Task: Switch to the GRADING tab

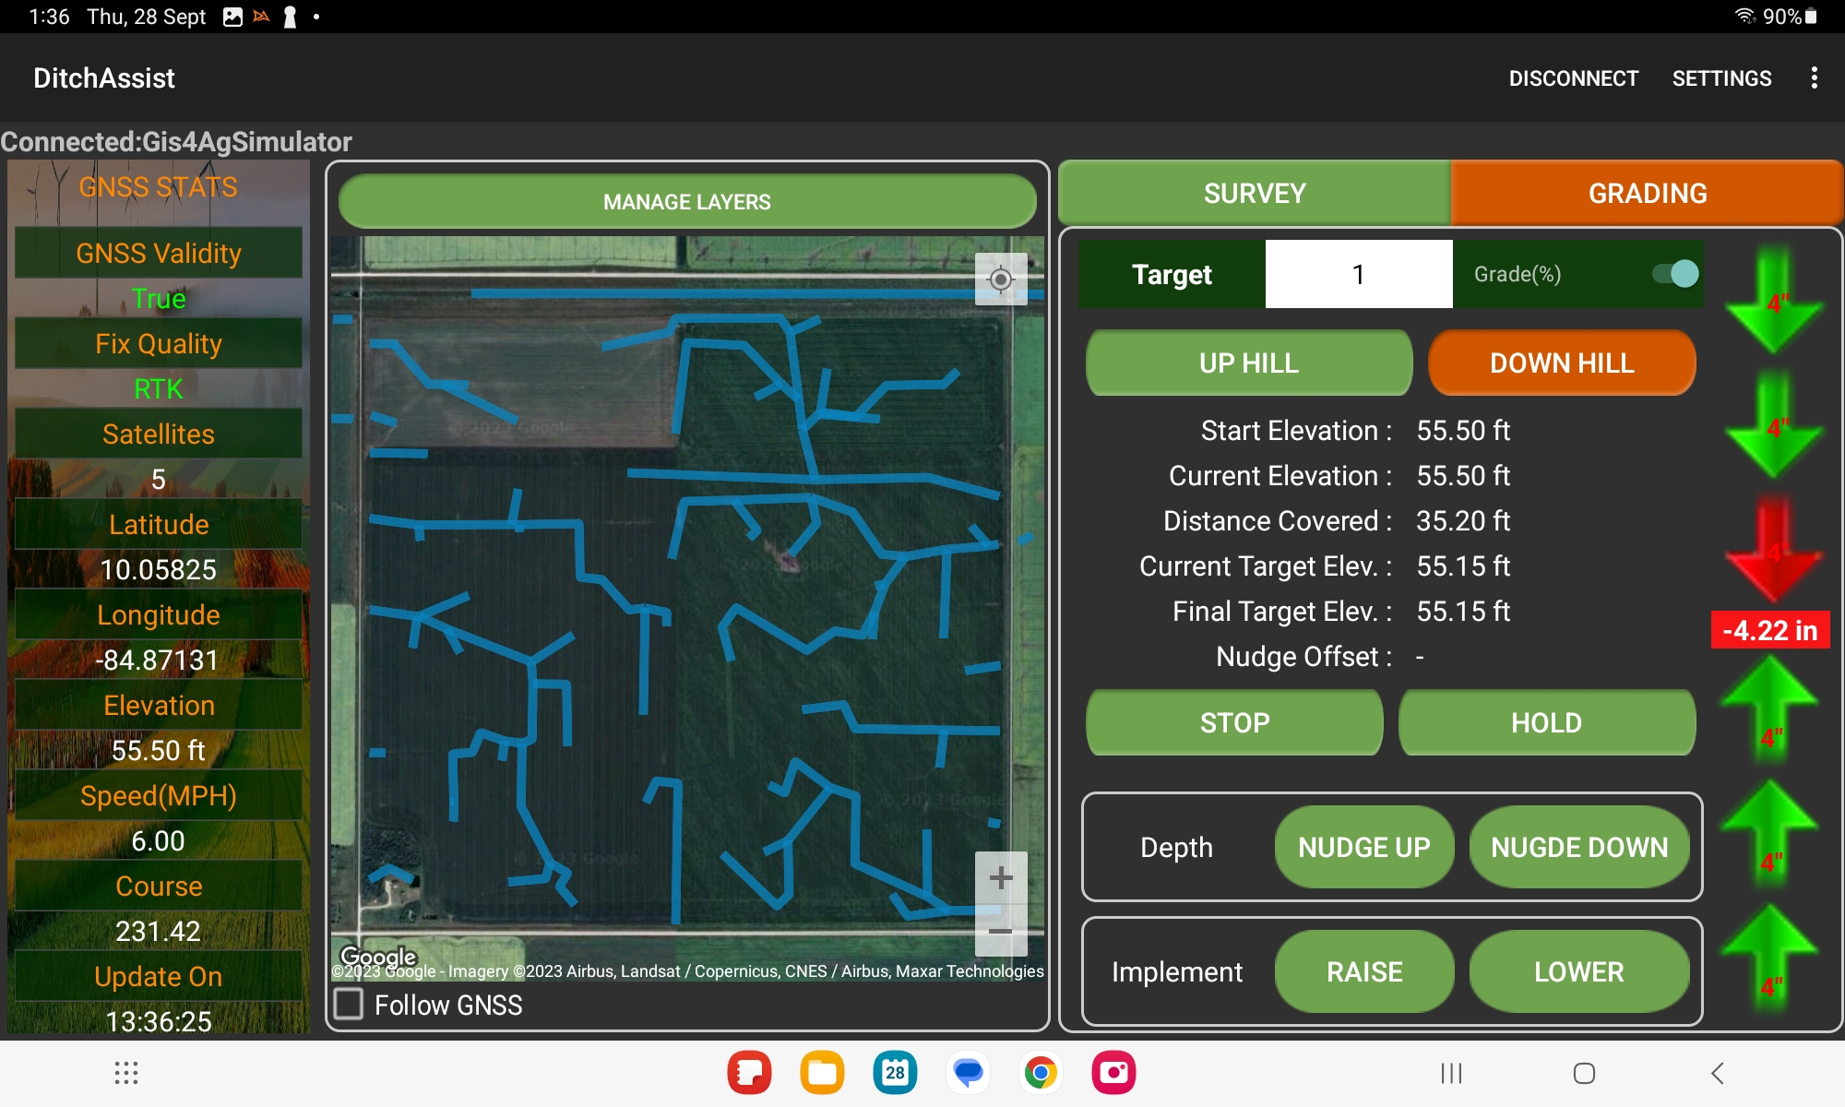Action: click(1647, 193)
